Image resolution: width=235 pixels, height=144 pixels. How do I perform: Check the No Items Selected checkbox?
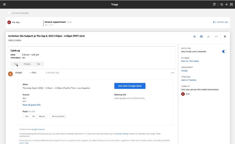tap(9, 13)
